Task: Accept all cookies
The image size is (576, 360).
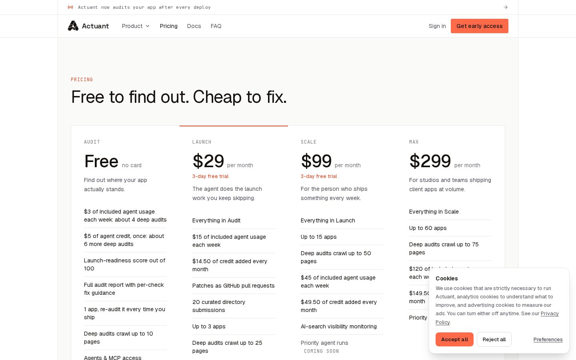Action: [x=454, y=339]
